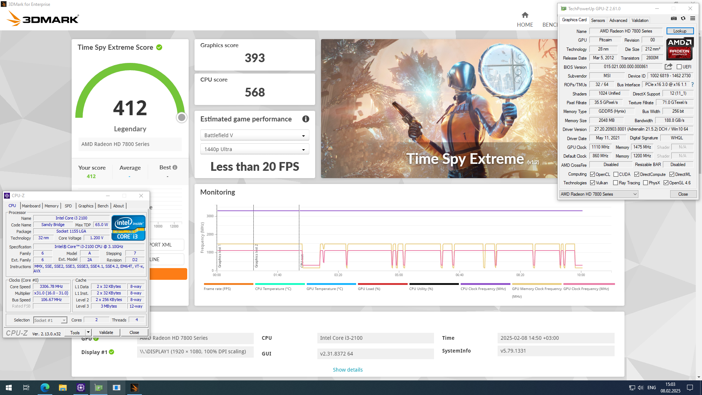The image size is (702, 395).
Task: Click the ENG language indicator
Action: pyautogui.click(x=652, y=388)
